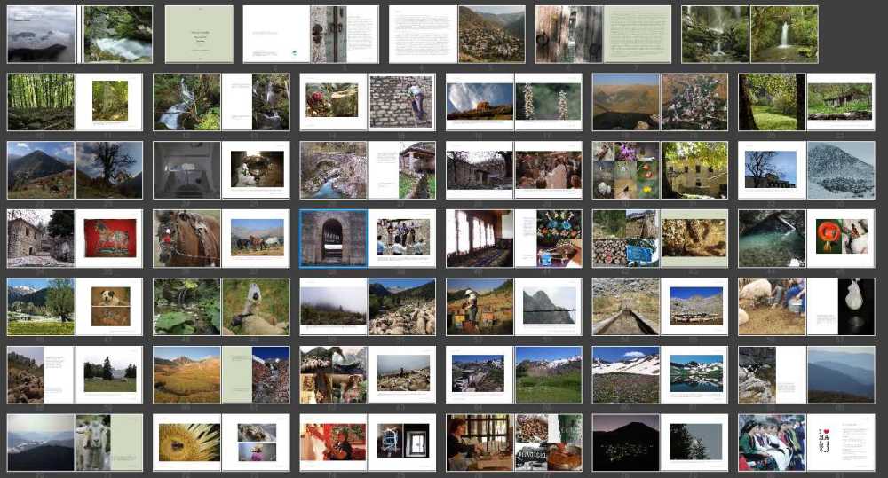Open the highlighted stone archway page

pos(333,239)
